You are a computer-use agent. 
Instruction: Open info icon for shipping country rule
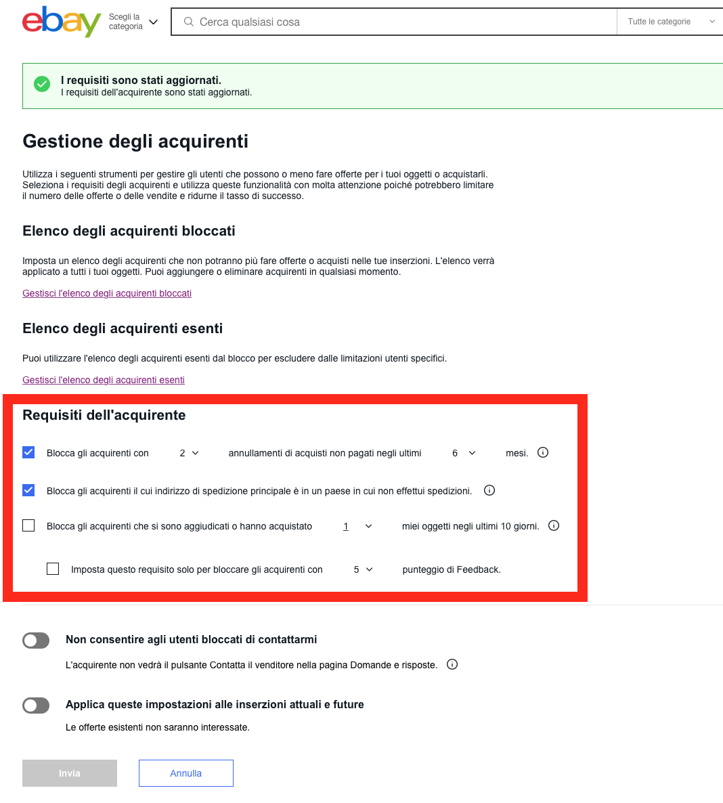tap(489, 490)
